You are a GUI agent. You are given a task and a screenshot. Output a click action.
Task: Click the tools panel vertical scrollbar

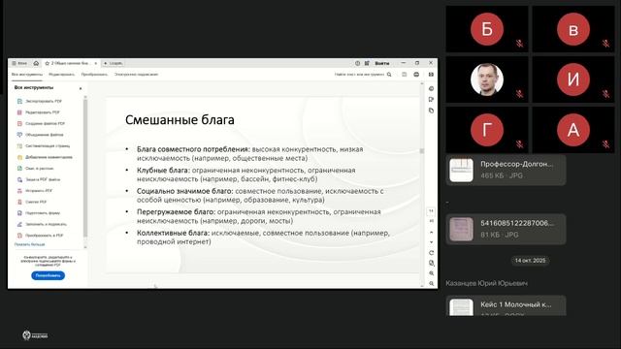(85, 167)
